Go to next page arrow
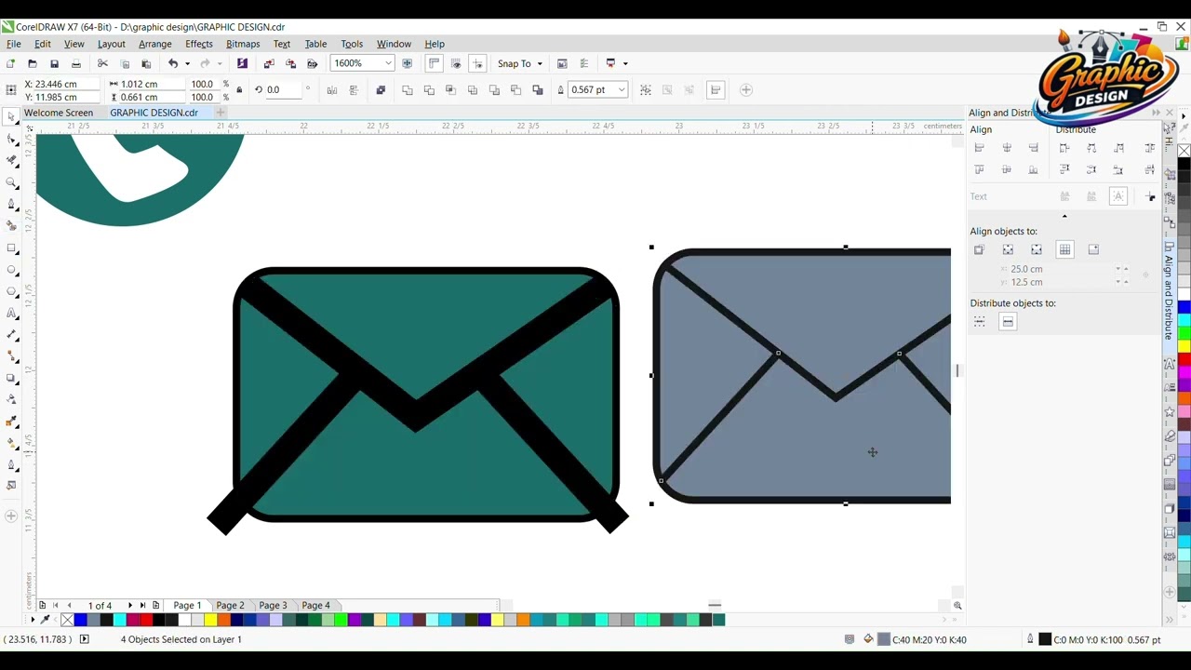Image resolution: width=1191 pixels, height=670 pixels. 129,606
